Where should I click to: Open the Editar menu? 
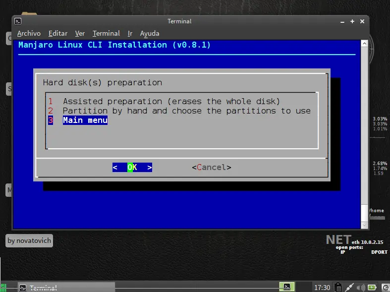tap(58, 33)
